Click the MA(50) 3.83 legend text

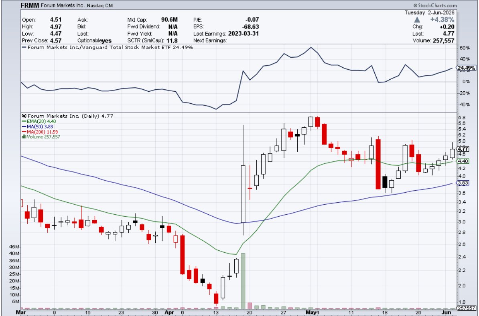(40, 127)
